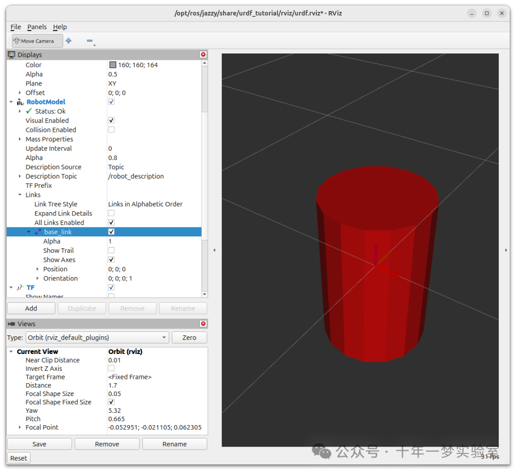Click the Plane value XY

tap(112, 83)
